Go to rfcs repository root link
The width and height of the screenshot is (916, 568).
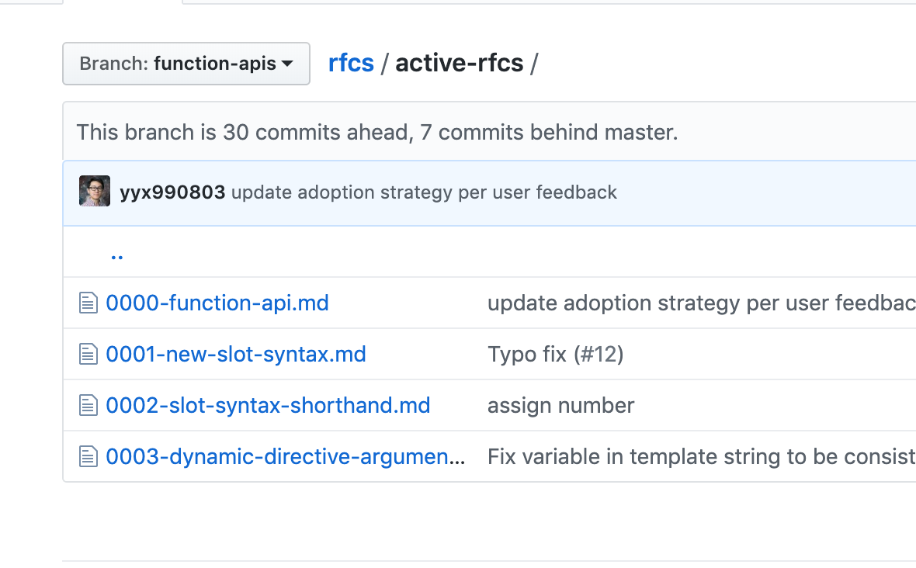351,63
